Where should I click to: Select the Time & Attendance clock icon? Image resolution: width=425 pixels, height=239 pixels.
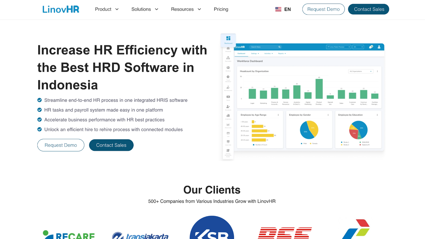228,77
